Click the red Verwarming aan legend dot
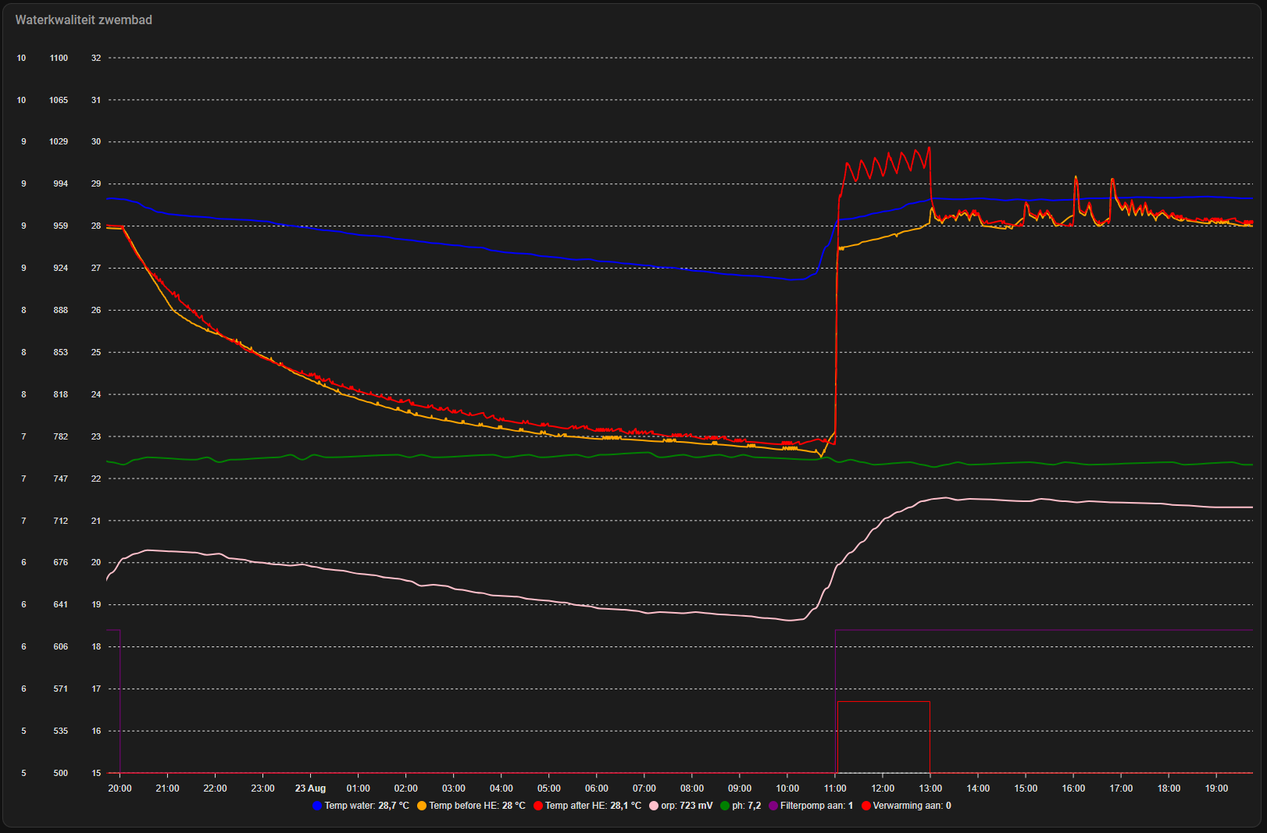The image size is (1267, 833). (x=865, y=806)
